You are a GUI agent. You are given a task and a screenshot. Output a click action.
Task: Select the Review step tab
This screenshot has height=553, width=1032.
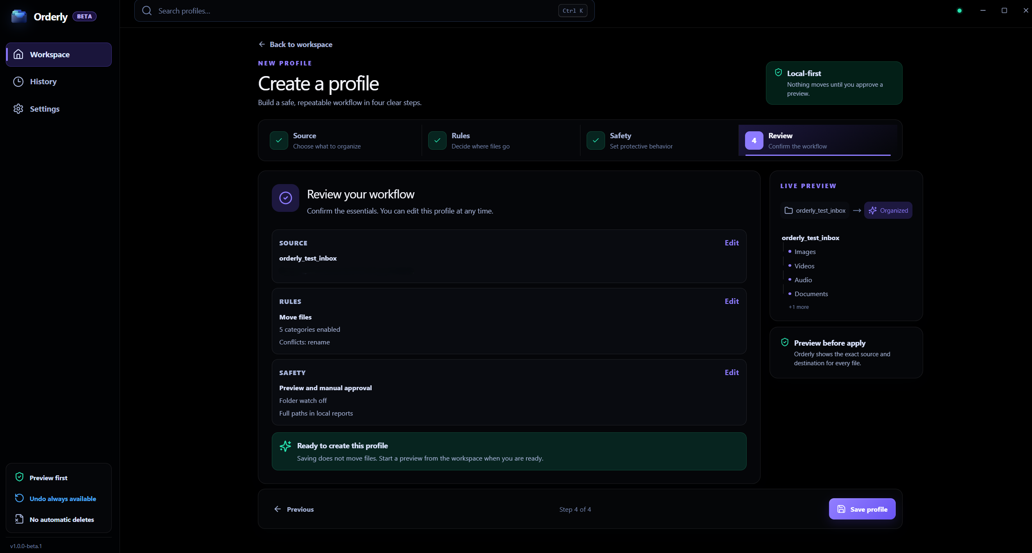tap(818, 140)
